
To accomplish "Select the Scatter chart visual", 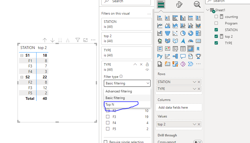I will click(x=175, y=33).
